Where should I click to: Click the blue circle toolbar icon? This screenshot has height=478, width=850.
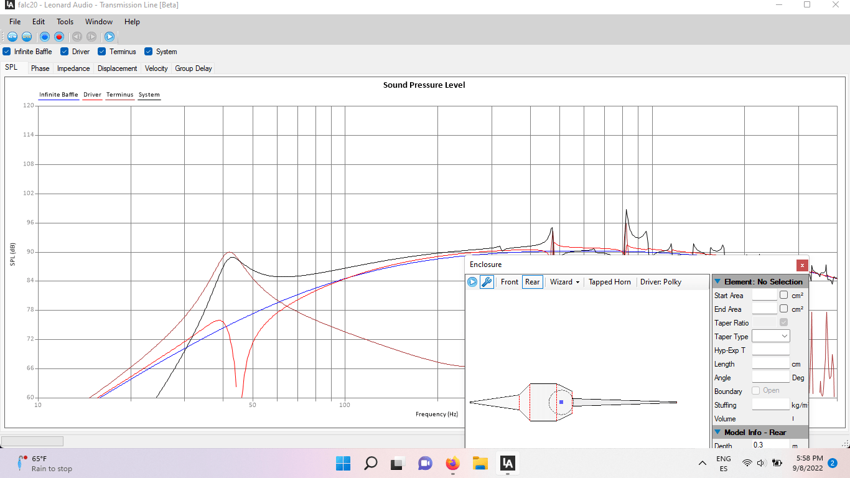click(45, 37)
